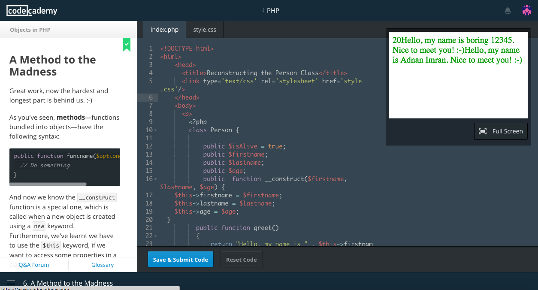Click the preview output text pane
Viewport: 538px width, 290px height.
pos(458,75)
